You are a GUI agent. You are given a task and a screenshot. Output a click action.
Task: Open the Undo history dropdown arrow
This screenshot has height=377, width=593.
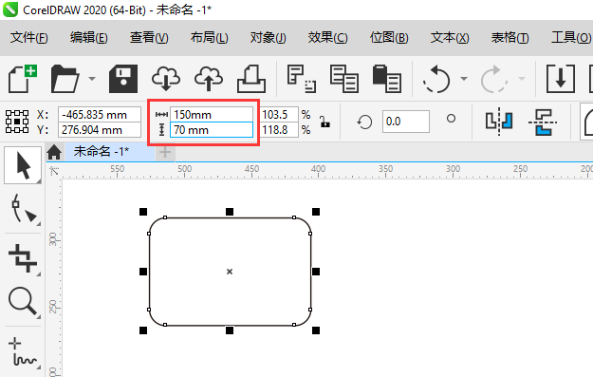(464, 79)
